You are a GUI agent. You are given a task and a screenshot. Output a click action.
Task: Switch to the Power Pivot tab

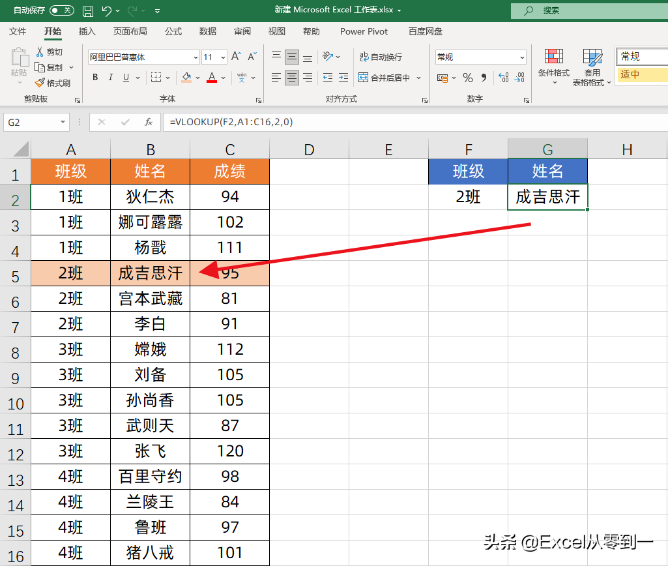coord(364,31)
